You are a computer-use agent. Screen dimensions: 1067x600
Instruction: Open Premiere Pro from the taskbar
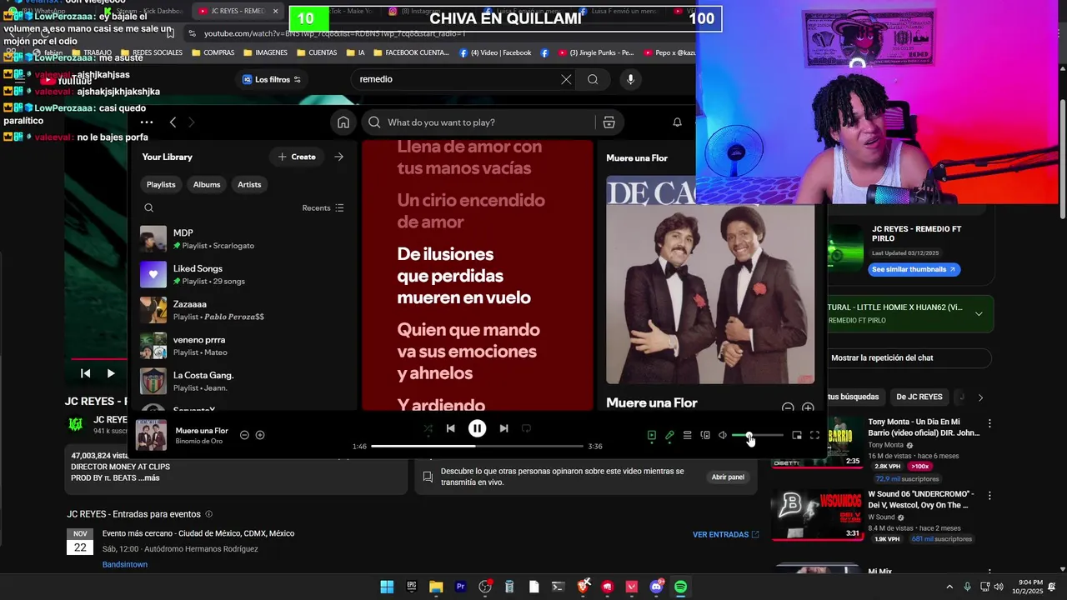(x=460, y=587)
